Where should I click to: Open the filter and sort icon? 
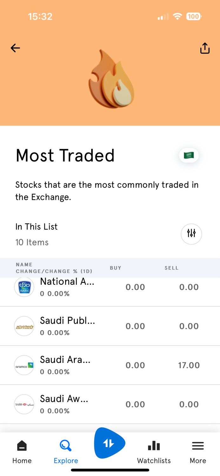tap(191, 234)
